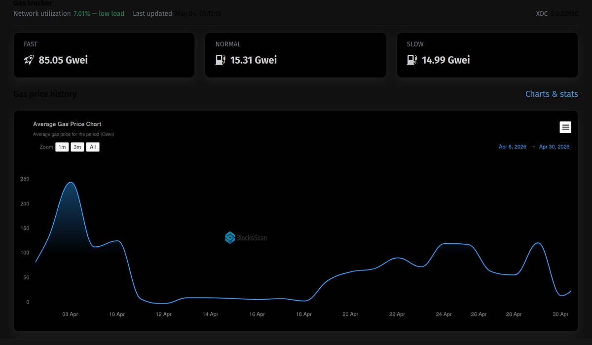Set chart zoom to 3m

point(77,147)
